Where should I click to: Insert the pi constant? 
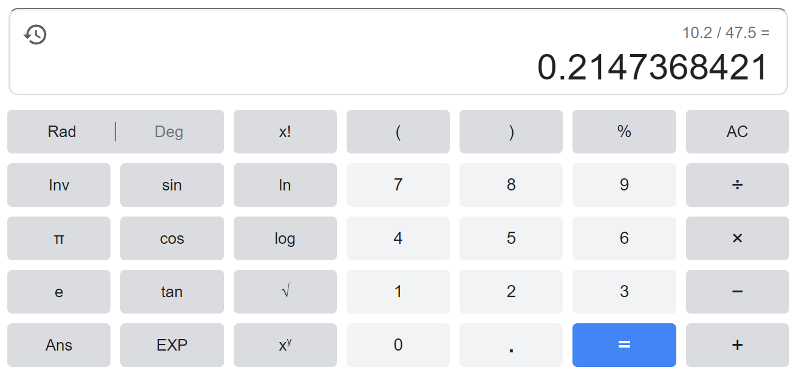(59, 238)
